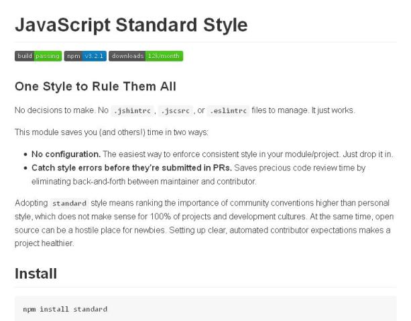
Task: Select the One Style to Rule Them All heading
Action: 95,86
